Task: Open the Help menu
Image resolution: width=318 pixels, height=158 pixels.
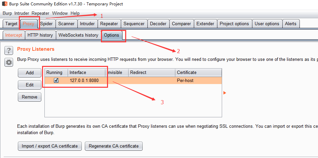Action: pos(75,13)
